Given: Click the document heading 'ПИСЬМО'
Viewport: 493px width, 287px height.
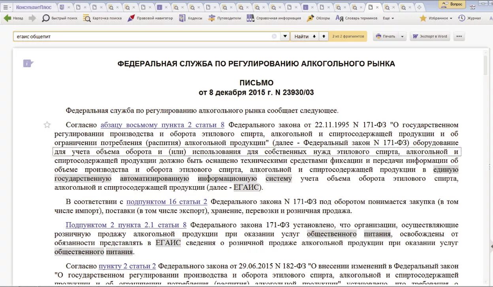Looking at the screenshot, I should pos(256,83).
